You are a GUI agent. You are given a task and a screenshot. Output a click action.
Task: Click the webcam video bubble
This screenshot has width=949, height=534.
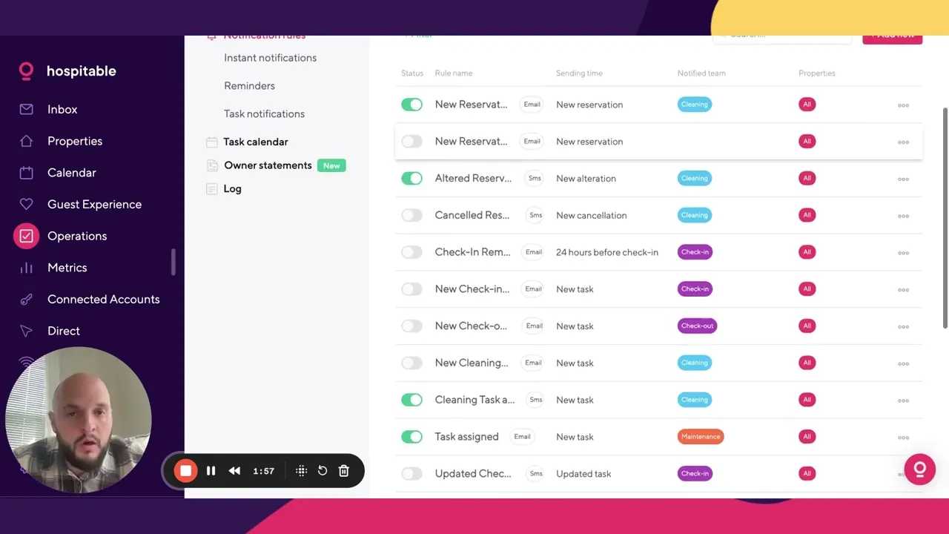coord(79,421)
